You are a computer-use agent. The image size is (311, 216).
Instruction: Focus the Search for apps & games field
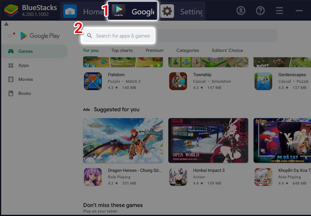[180, 36]
